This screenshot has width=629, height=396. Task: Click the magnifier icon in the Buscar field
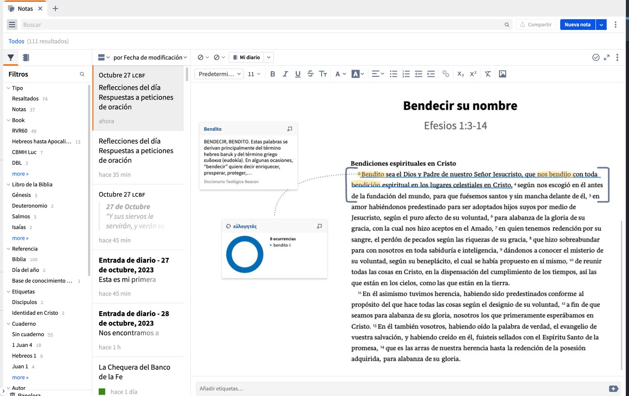(x=507, y=25)
